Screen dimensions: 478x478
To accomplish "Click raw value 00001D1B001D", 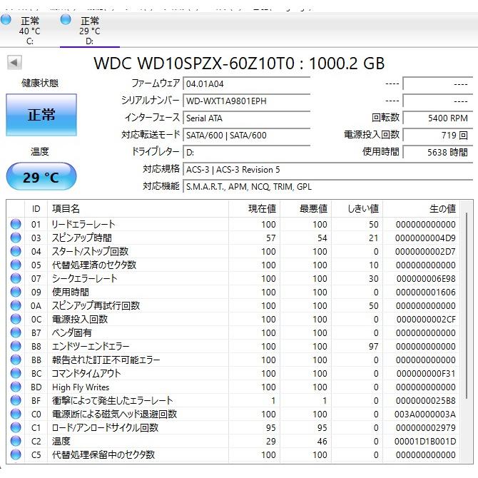I will coord(425,442).
